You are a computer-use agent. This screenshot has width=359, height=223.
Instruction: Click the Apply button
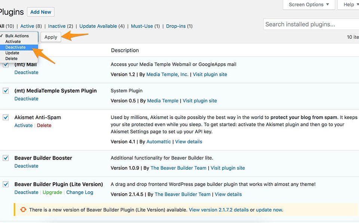tap(50, 37)
